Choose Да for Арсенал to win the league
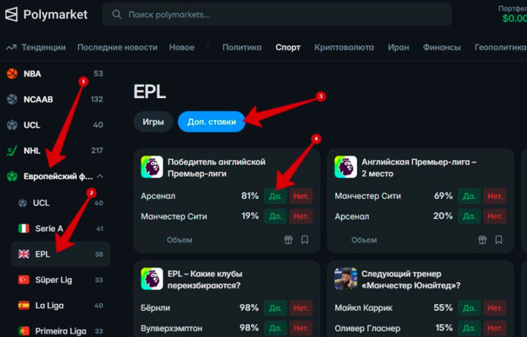This screenshot has width=527, height=337. tap(274, 196)
